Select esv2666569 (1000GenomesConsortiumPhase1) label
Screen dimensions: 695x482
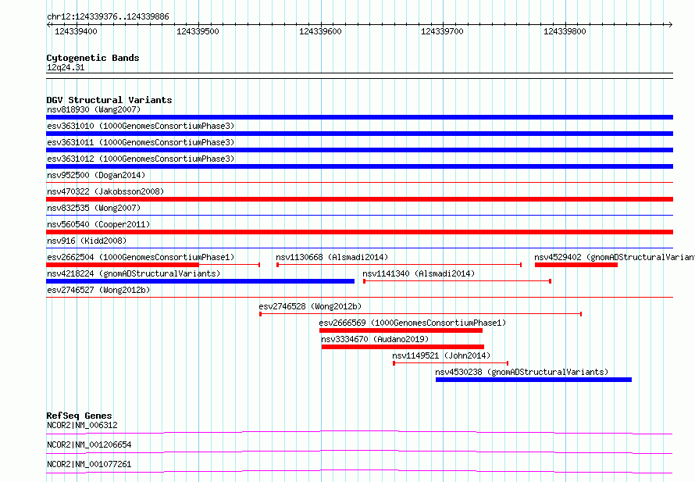[x=412, y=323]
